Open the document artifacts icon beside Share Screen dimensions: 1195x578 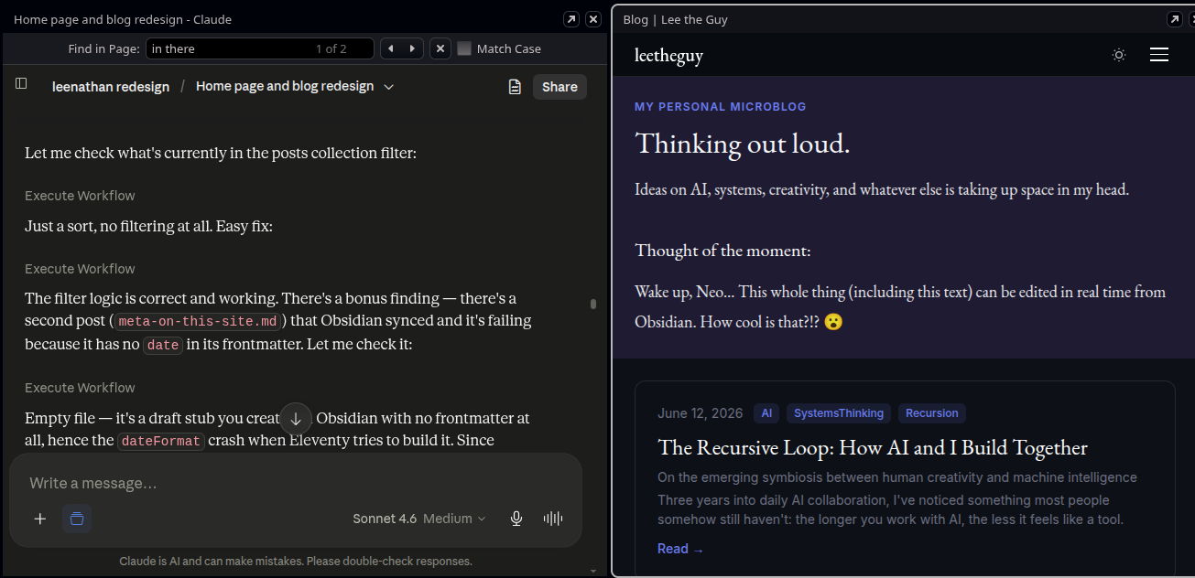(x=515, y=87)
